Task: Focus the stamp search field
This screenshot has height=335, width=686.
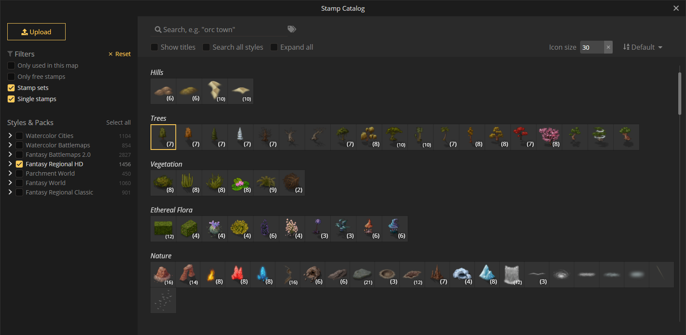Action: (219, 30)
